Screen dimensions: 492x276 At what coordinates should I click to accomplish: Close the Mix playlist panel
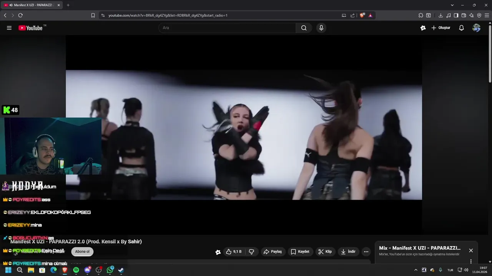pyautogui.click(x=471, y=251)
